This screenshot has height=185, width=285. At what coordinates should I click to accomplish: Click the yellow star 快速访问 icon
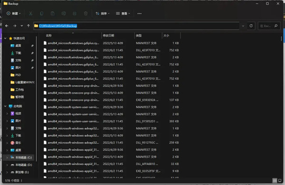click(x=10, y=38)
